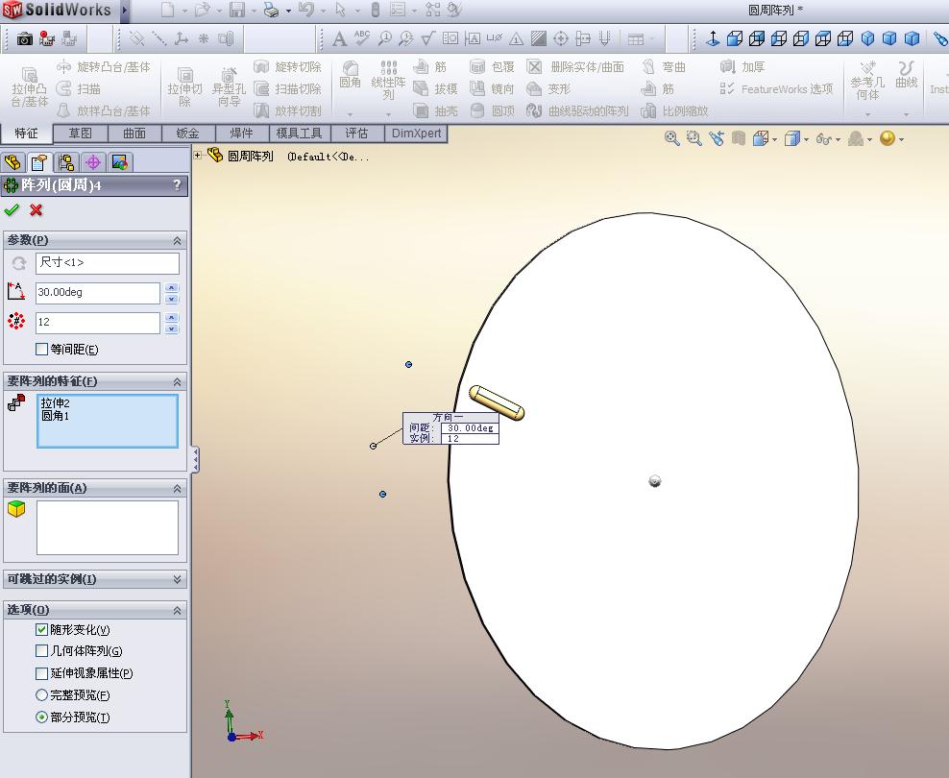Click the camera icon in the top toolbar
The height and width of the screenshot is (778, 949).
point(25,39)
